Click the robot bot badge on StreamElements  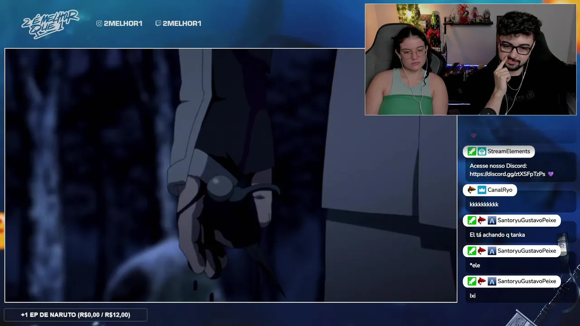pyautogui.click(x=482, y=151)
